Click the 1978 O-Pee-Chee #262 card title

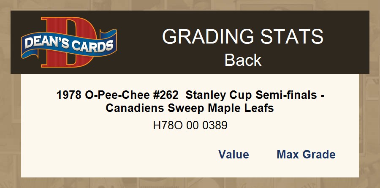(x=190, y=102)
